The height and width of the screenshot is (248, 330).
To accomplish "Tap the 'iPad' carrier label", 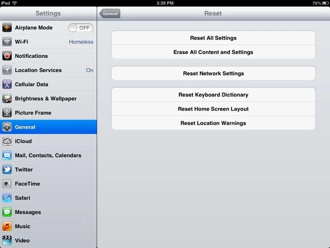I will pos(6,3).
